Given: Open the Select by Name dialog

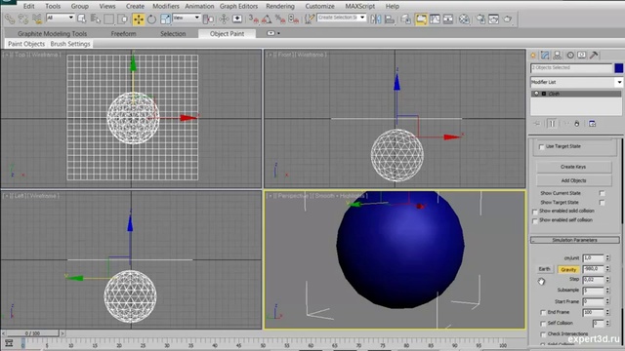Looking at the screenshot, I should coord(96,19).
